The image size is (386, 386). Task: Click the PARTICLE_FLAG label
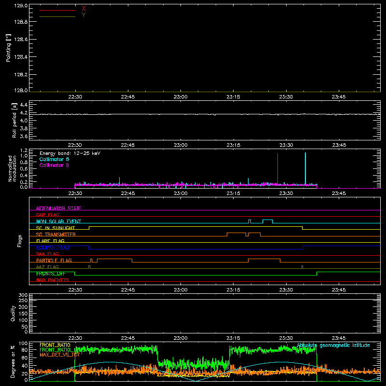coord(54,260)
